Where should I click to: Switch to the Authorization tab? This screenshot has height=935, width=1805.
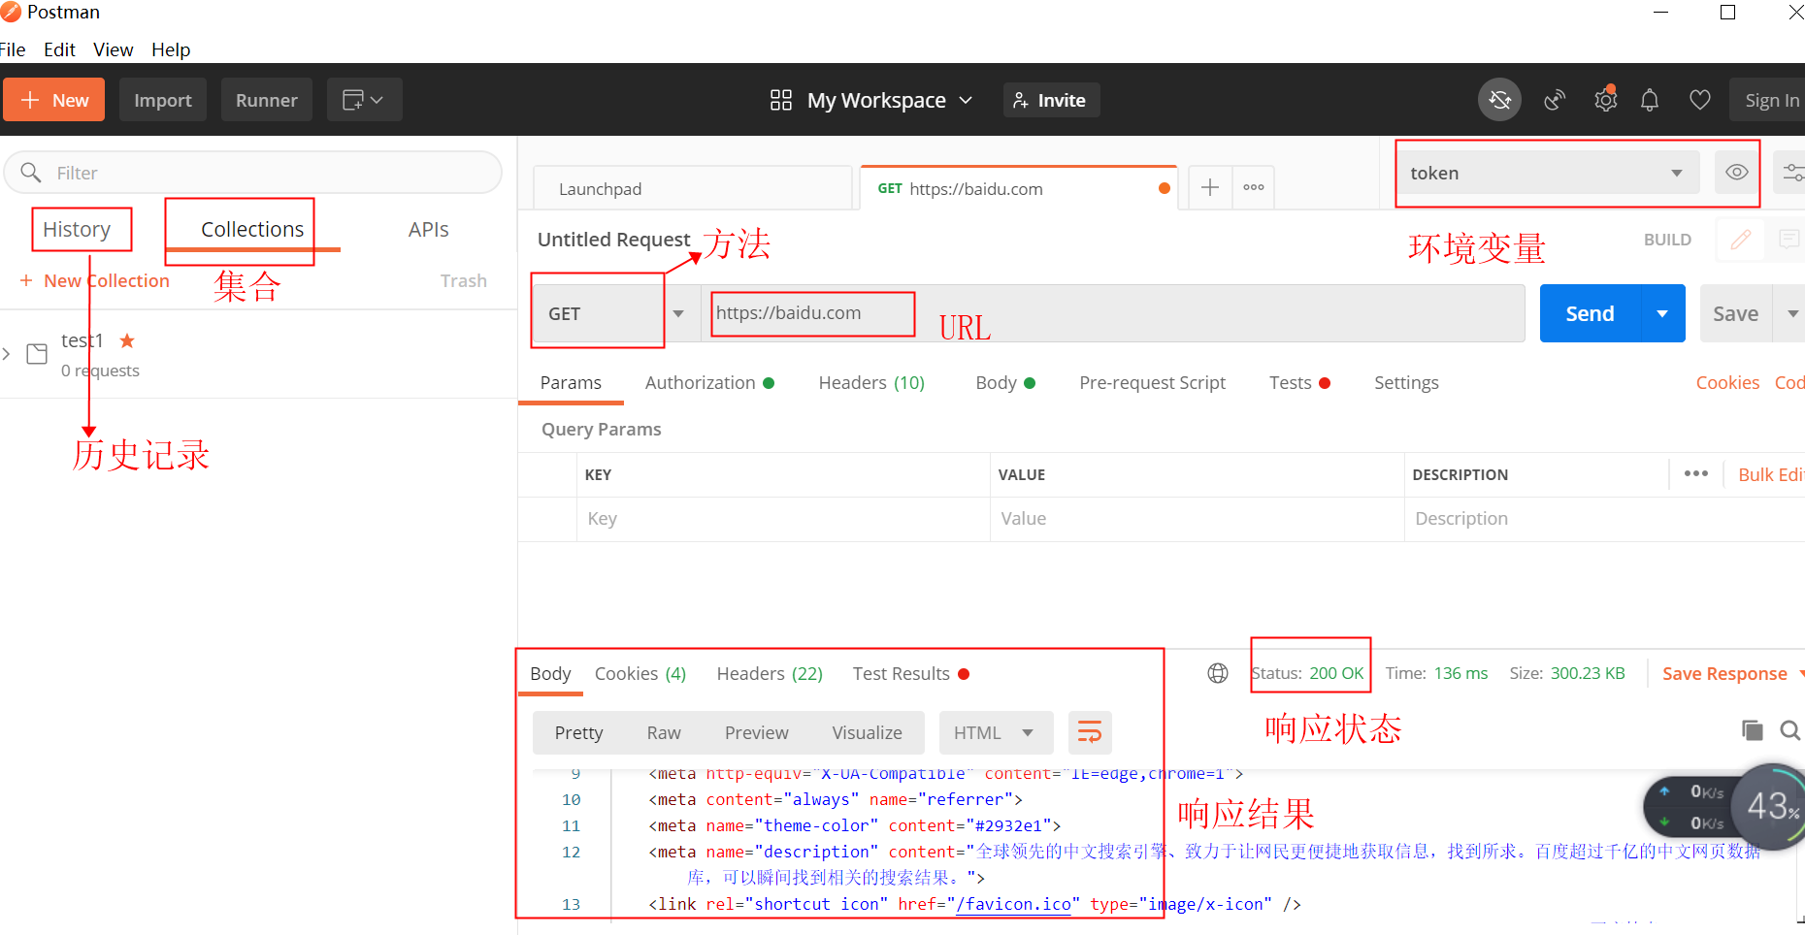[x=701, y=382]
